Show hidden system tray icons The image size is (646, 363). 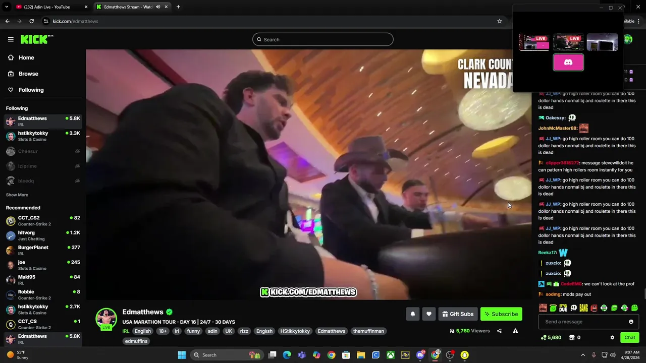coord(583,355)
